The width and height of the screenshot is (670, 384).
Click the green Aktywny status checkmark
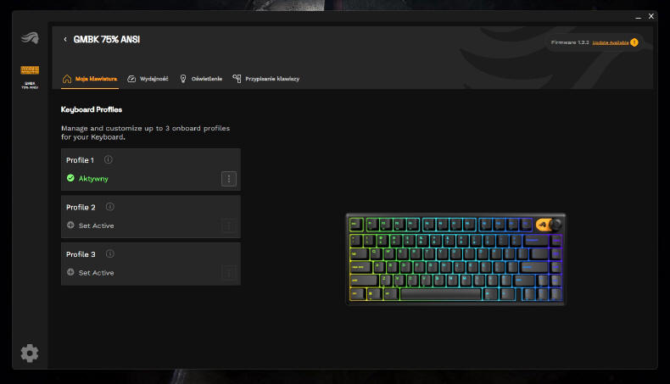71,179
